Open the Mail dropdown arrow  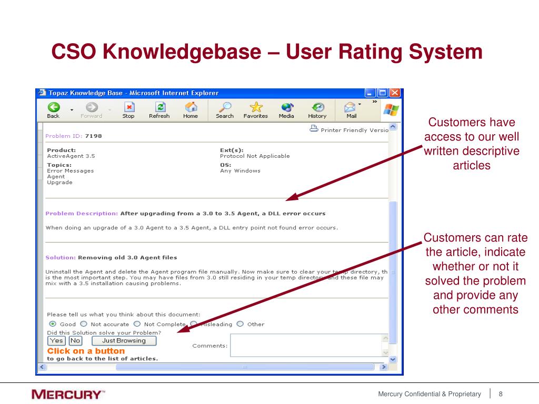360,104
